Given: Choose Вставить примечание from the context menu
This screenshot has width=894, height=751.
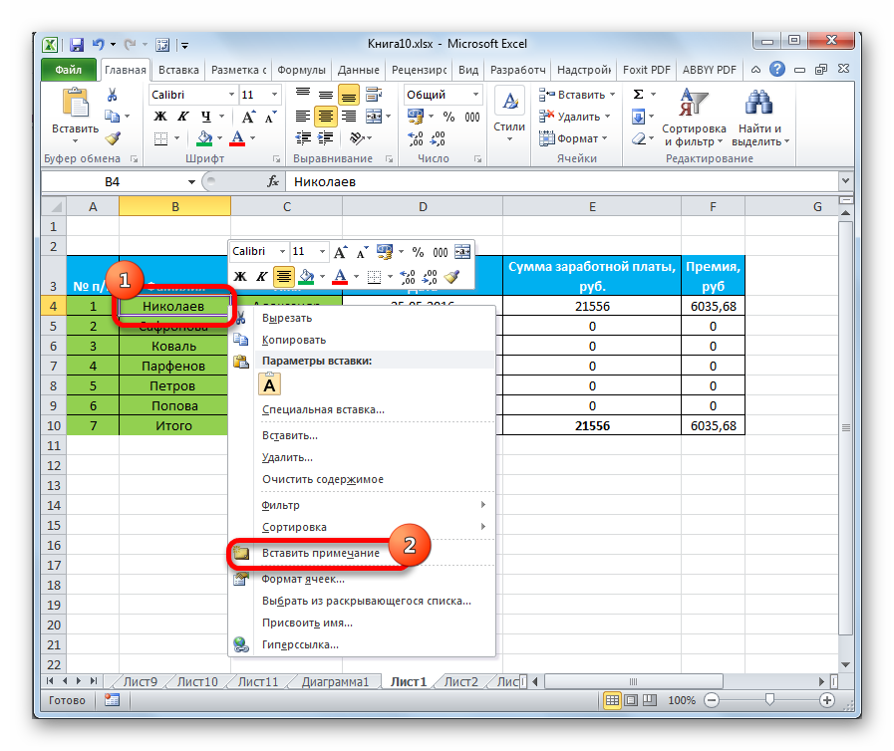Looking at the screenshot, I should click(320, 553).
